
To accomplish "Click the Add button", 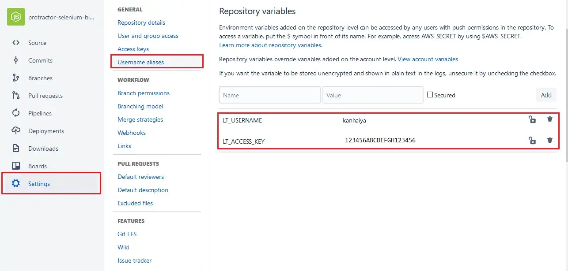I will coord(546,95).
